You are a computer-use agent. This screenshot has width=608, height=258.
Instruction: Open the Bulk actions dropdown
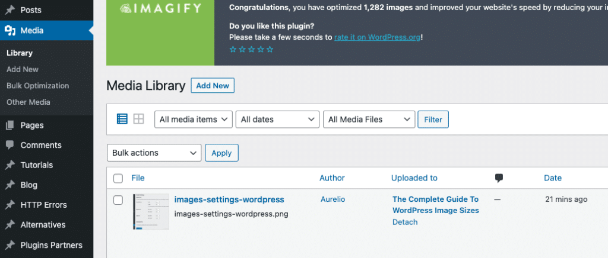(154, 153)
